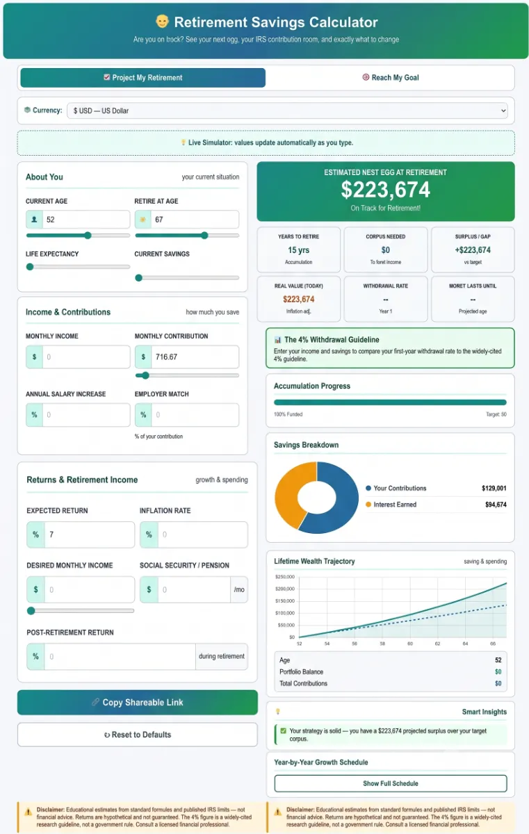Screen dimensions: 529x834
Task: Click the Current Age slider
Action: (x=78, y=236)
